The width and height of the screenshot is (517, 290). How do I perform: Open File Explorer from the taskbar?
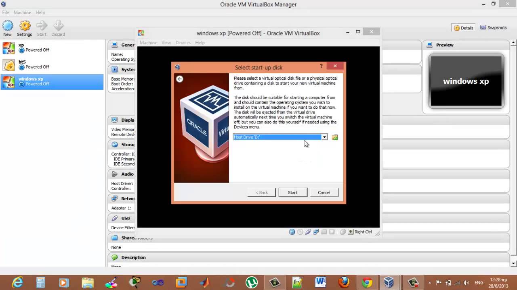(x=88, y=282)
